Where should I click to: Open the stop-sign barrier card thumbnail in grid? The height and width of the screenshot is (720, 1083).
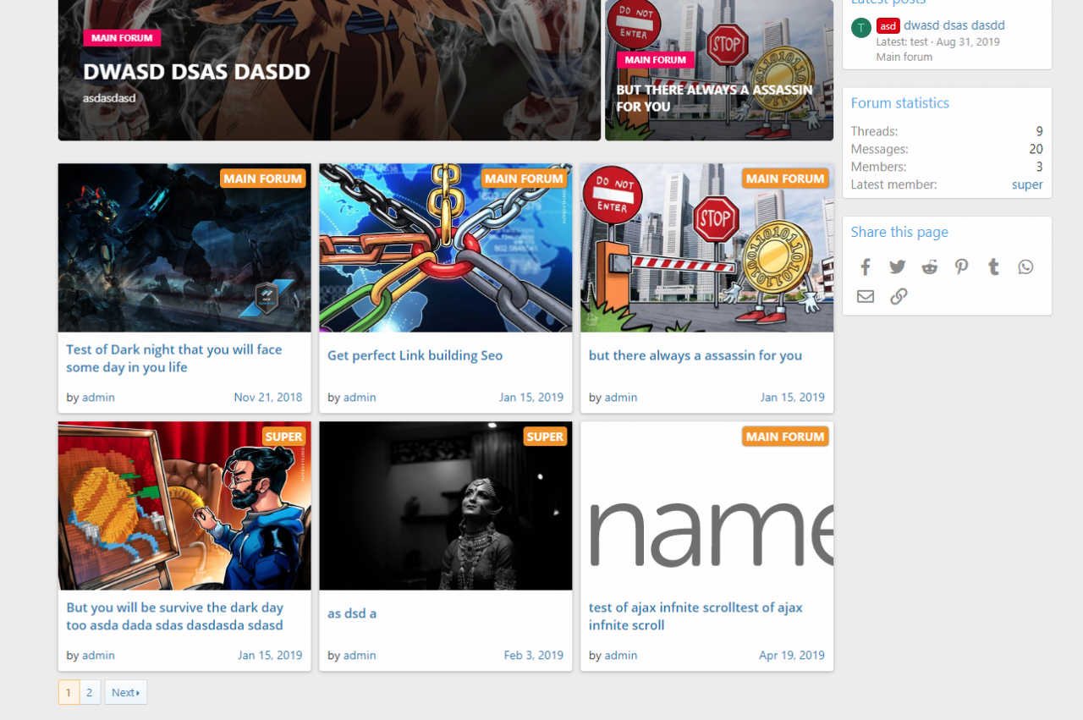pyautogui.click(x=707, y=248)
